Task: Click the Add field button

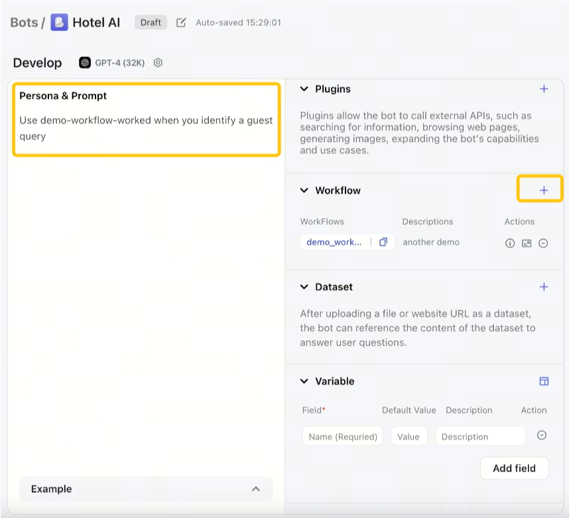Action: 514,468
